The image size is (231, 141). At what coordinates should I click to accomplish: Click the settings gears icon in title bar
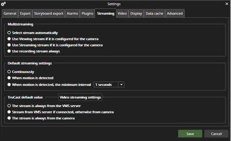[x=3, y=4]
